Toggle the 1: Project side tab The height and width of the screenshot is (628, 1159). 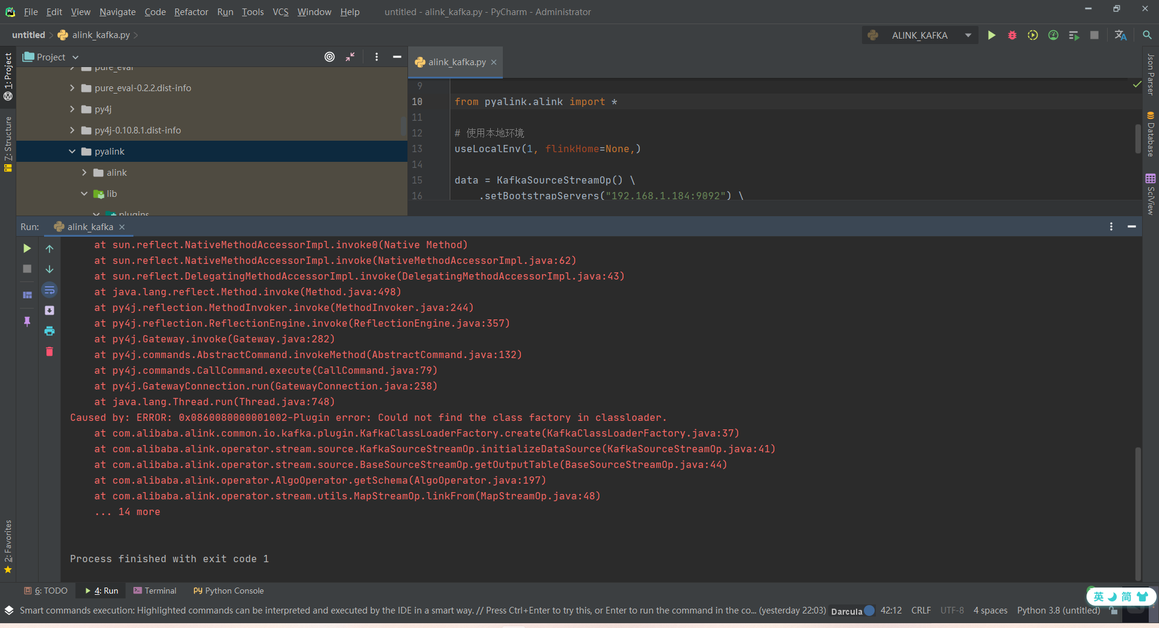coord(8,76)
